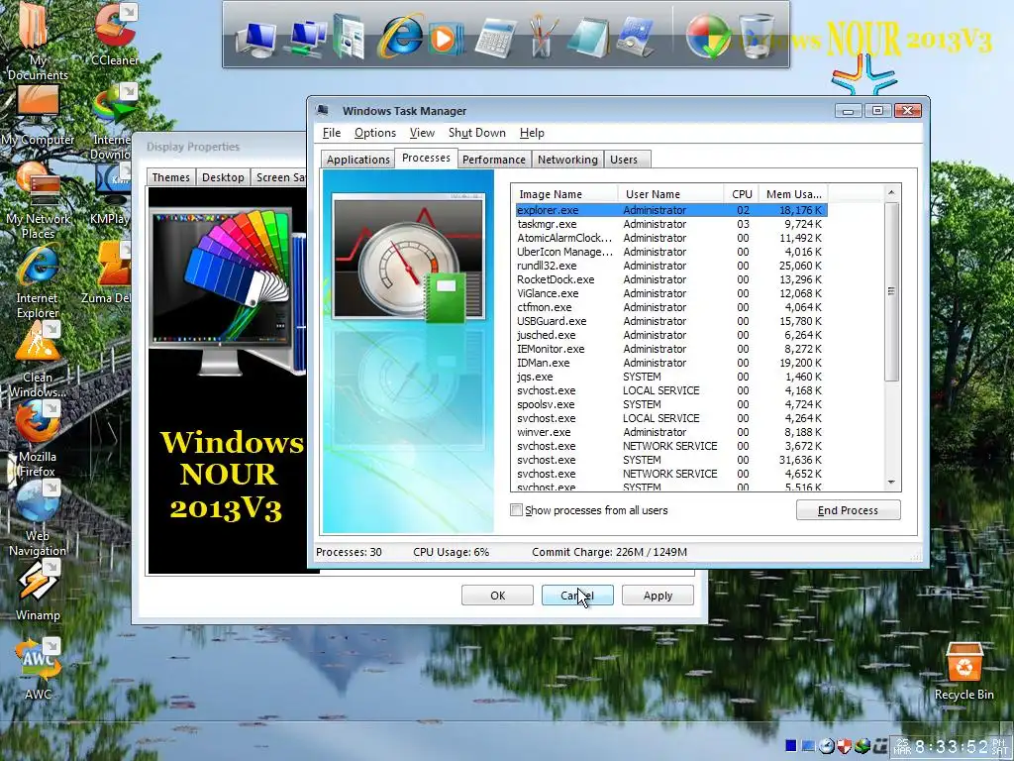Viewport: 1014px width, 761px height.
Task: Click the Internet Download Manager tray icon
Action: 863,746
